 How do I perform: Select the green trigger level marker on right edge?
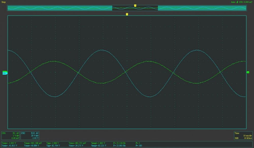(x=248, y=72)
